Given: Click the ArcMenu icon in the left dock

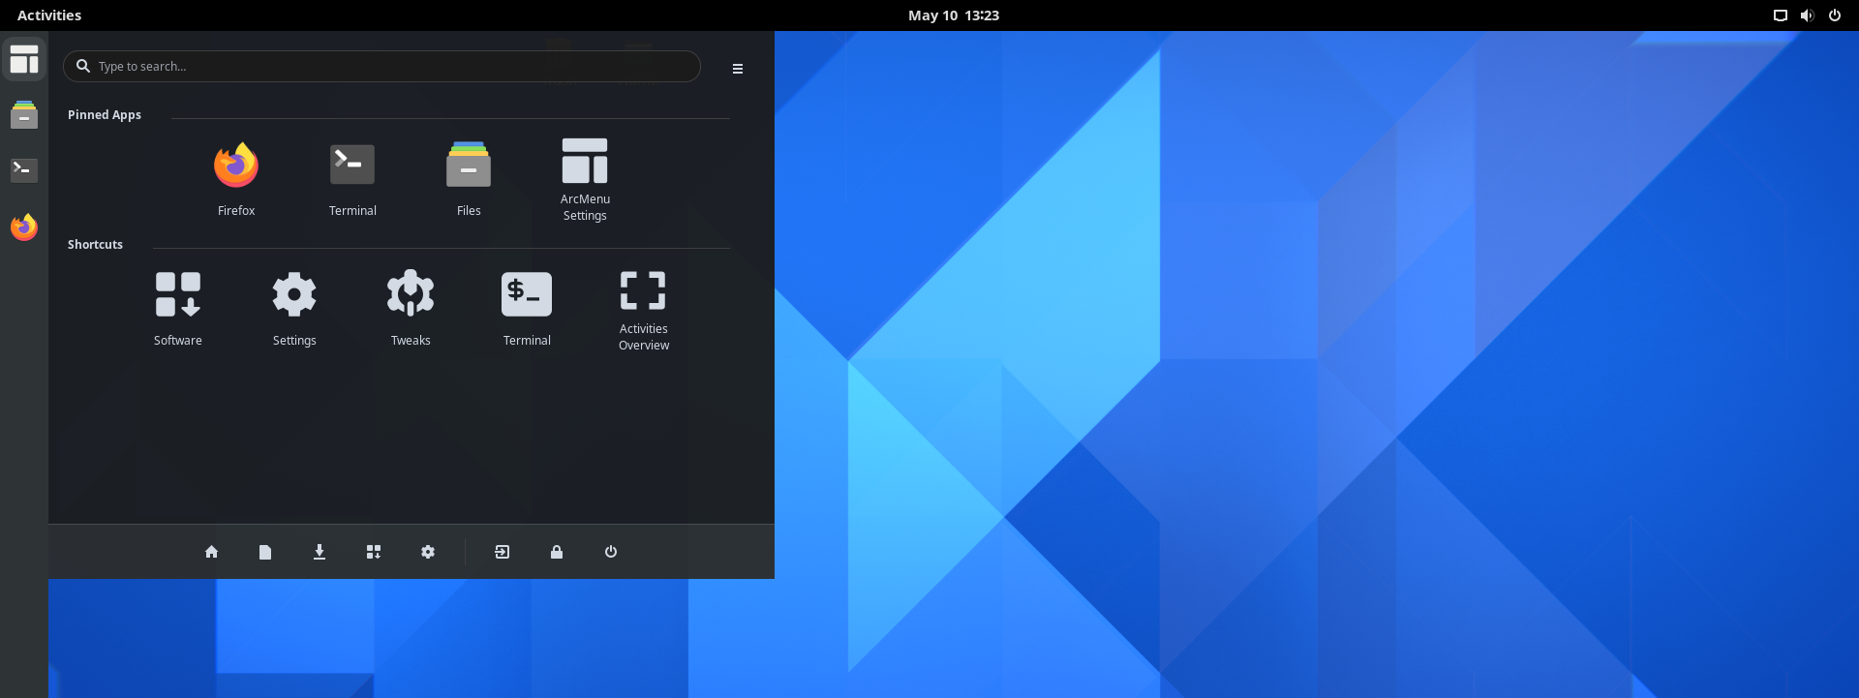Looking at the screenshot, I should point(24,60).
